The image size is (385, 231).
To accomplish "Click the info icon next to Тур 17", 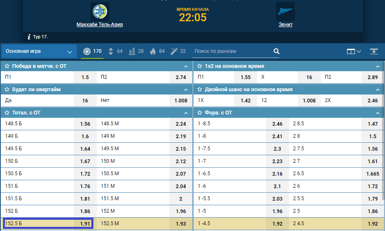I will pyautogui.click(x=29, y=37).
